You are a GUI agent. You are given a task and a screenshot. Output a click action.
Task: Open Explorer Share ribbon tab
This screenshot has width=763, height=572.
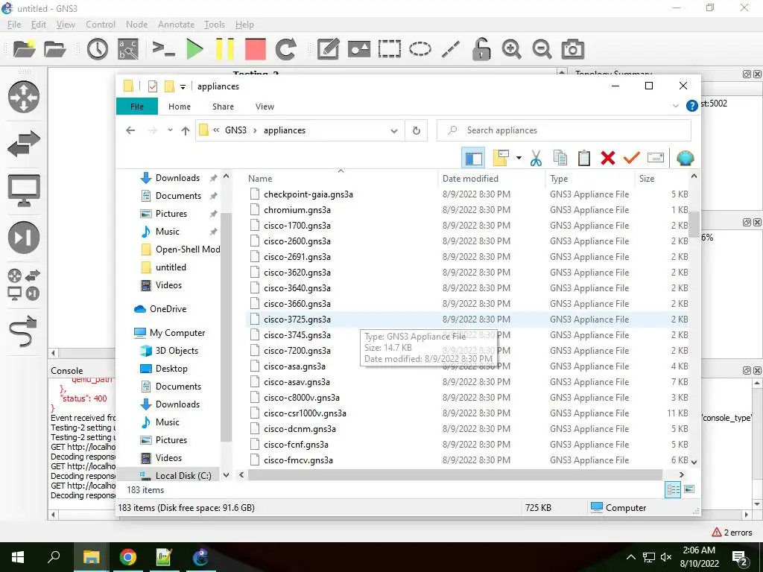223,106
